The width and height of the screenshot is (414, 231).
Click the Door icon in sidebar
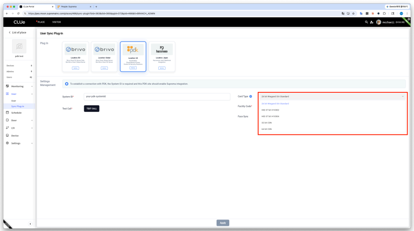coord(7,120)
